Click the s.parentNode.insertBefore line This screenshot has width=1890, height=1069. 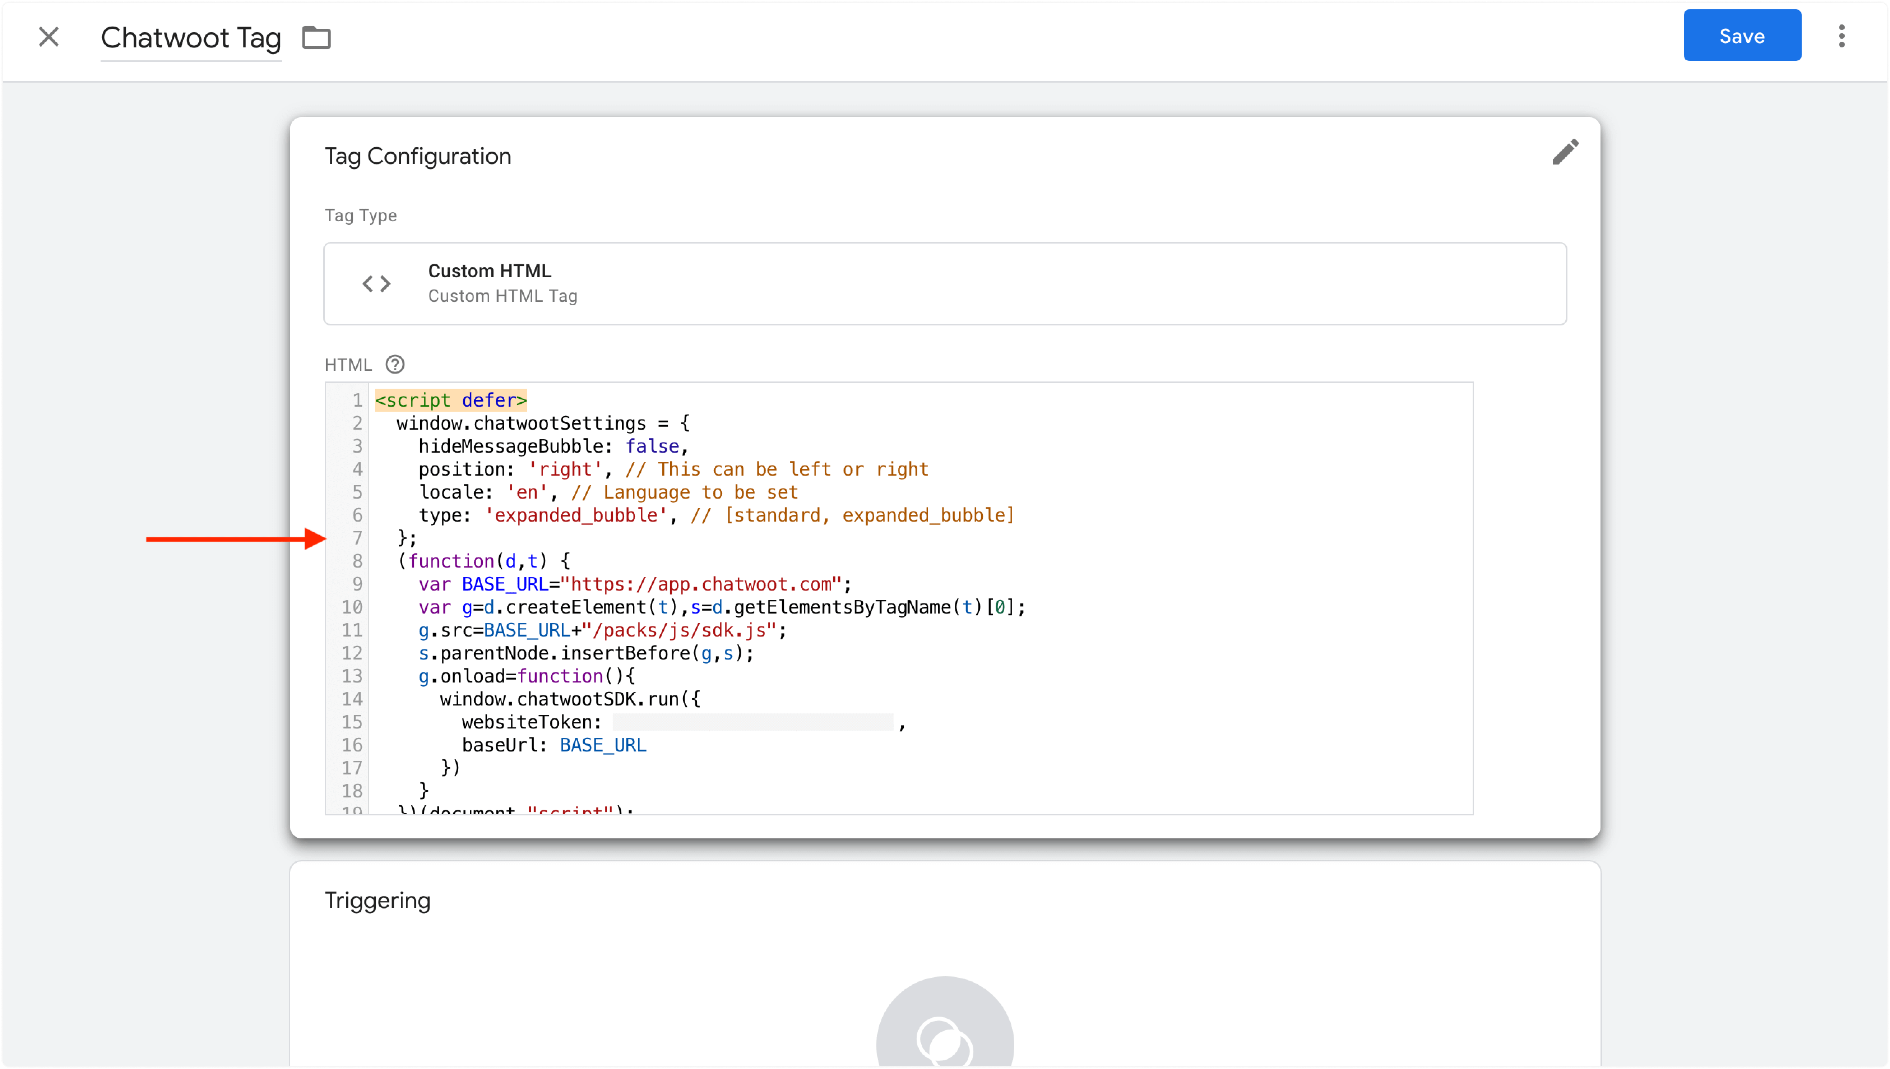(x=586, y=653)
